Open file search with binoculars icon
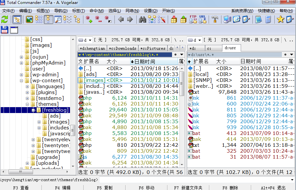Image resolution: width=296 pixels, height=190 pixels. (x=143, y=19)
